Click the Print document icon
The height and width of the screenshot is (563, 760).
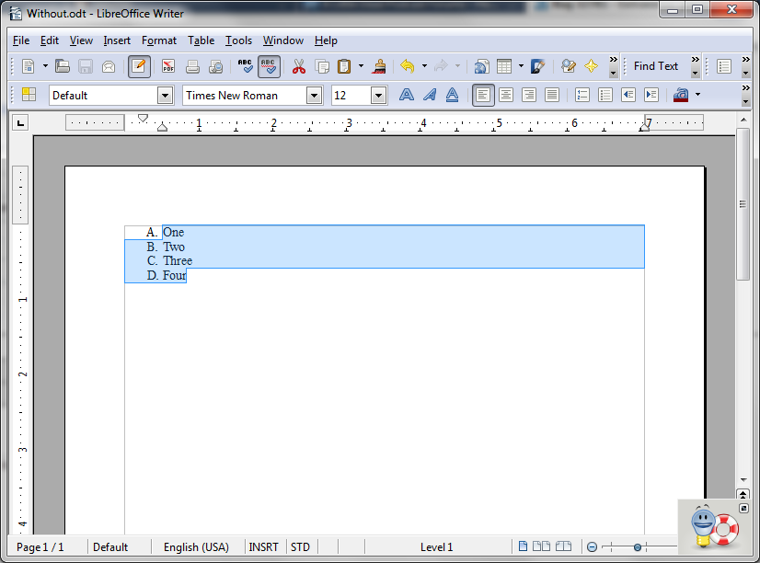tap(192, 66)
